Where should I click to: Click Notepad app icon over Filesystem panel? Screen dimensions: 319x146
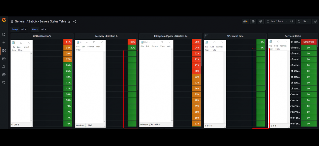coord(142,42)
